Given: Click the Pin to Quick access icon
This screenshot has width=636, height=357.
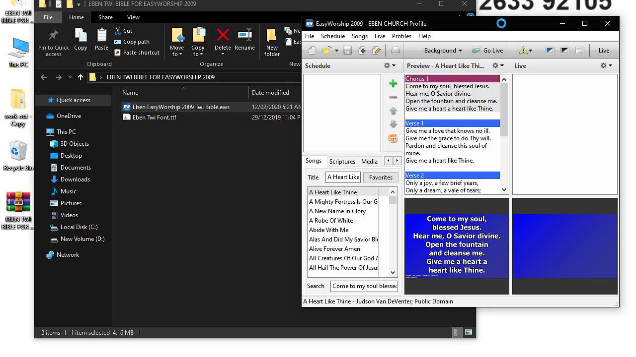Looking at the screenshot, I should [54, 42].
